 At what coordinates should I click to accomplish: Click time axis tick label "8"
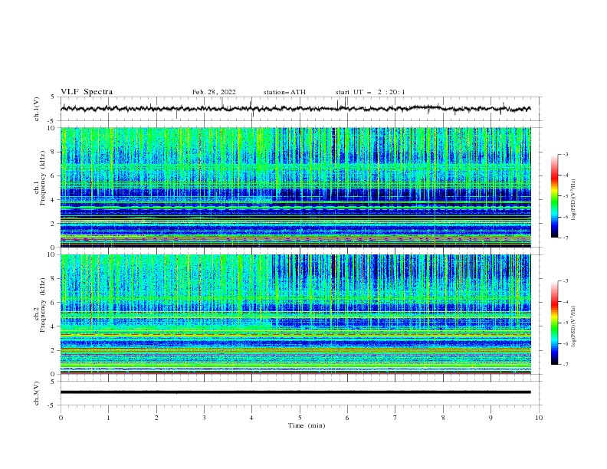(x=443, y=418)
